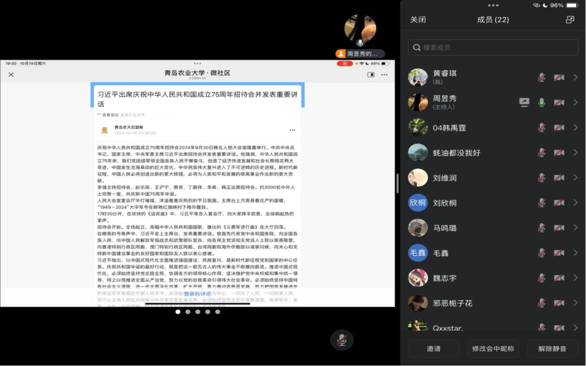Image resolution: width=586 pixels, height=366 pixels.
Task: Close the shared article page with X
Action: click(x=11, y=74)
